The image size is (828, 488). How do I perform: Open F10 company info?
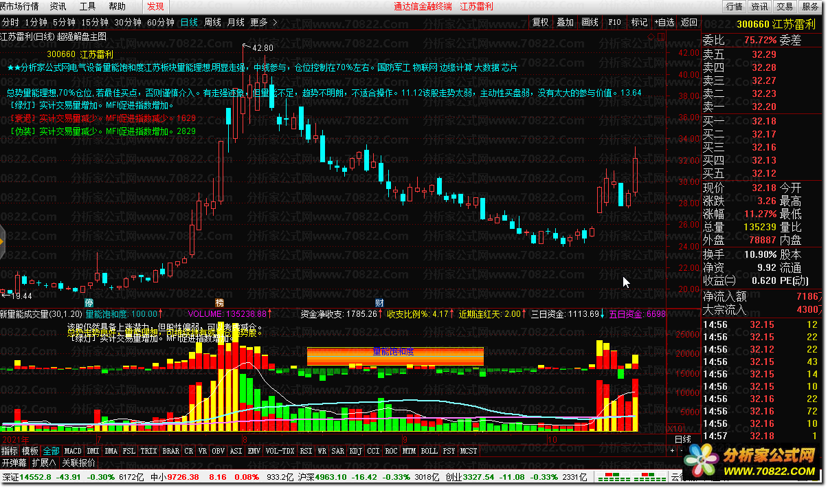pos(614,22)
